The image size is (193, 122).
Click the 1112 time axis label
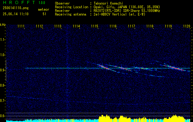click(x=40, y=26)
